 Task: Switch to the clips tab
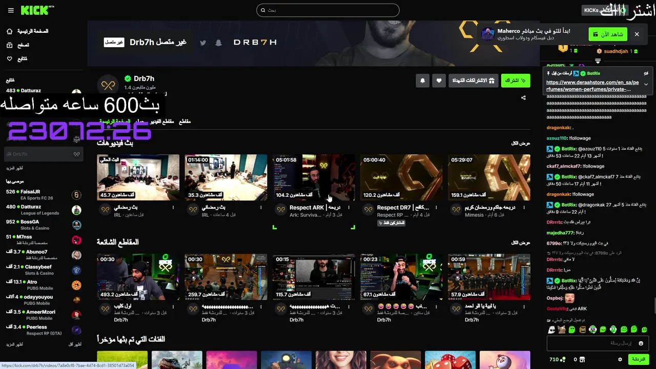click(x=184, y=121)
